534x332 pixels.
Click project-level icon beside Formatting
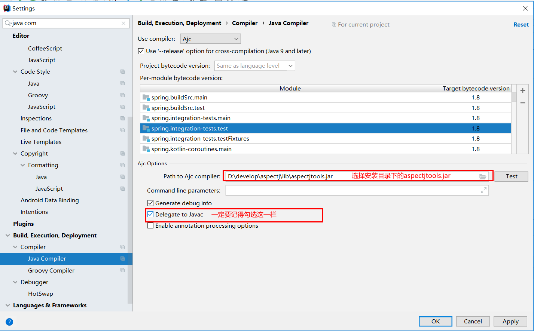coord(122,165)
